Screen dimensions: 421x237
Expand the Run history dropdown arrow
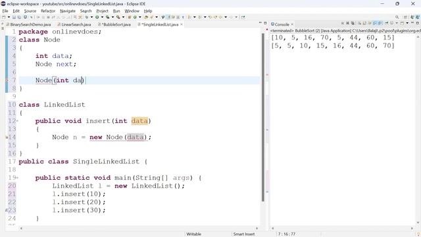pyautogui.click(x=103, y=17)
